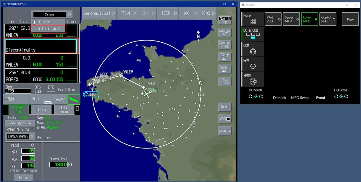Screen dimensions: 361x182
Task: Click cyan center DU Scroll icon beside Datalink
Action: tap(256, 96)
